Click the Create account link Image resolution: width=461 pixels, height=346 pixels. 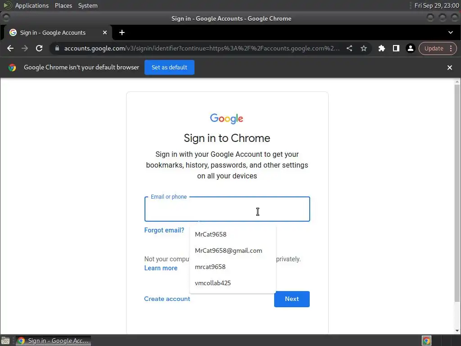(167, 299)
